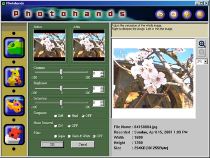Image resolution: width=210 pixels, height=158 pixels.
Task: Increase the Contrast value with up arrow
Action: point(102,72)
